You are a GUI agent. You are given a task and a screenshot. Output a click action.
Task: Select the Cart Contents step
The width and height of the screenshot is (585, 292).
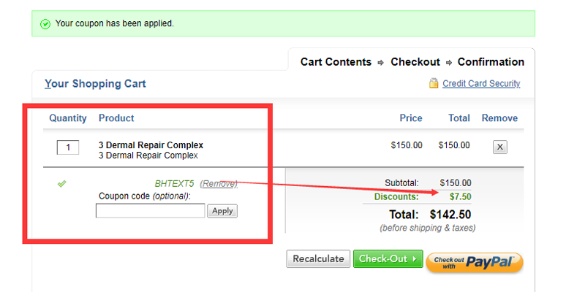(336, 62)
